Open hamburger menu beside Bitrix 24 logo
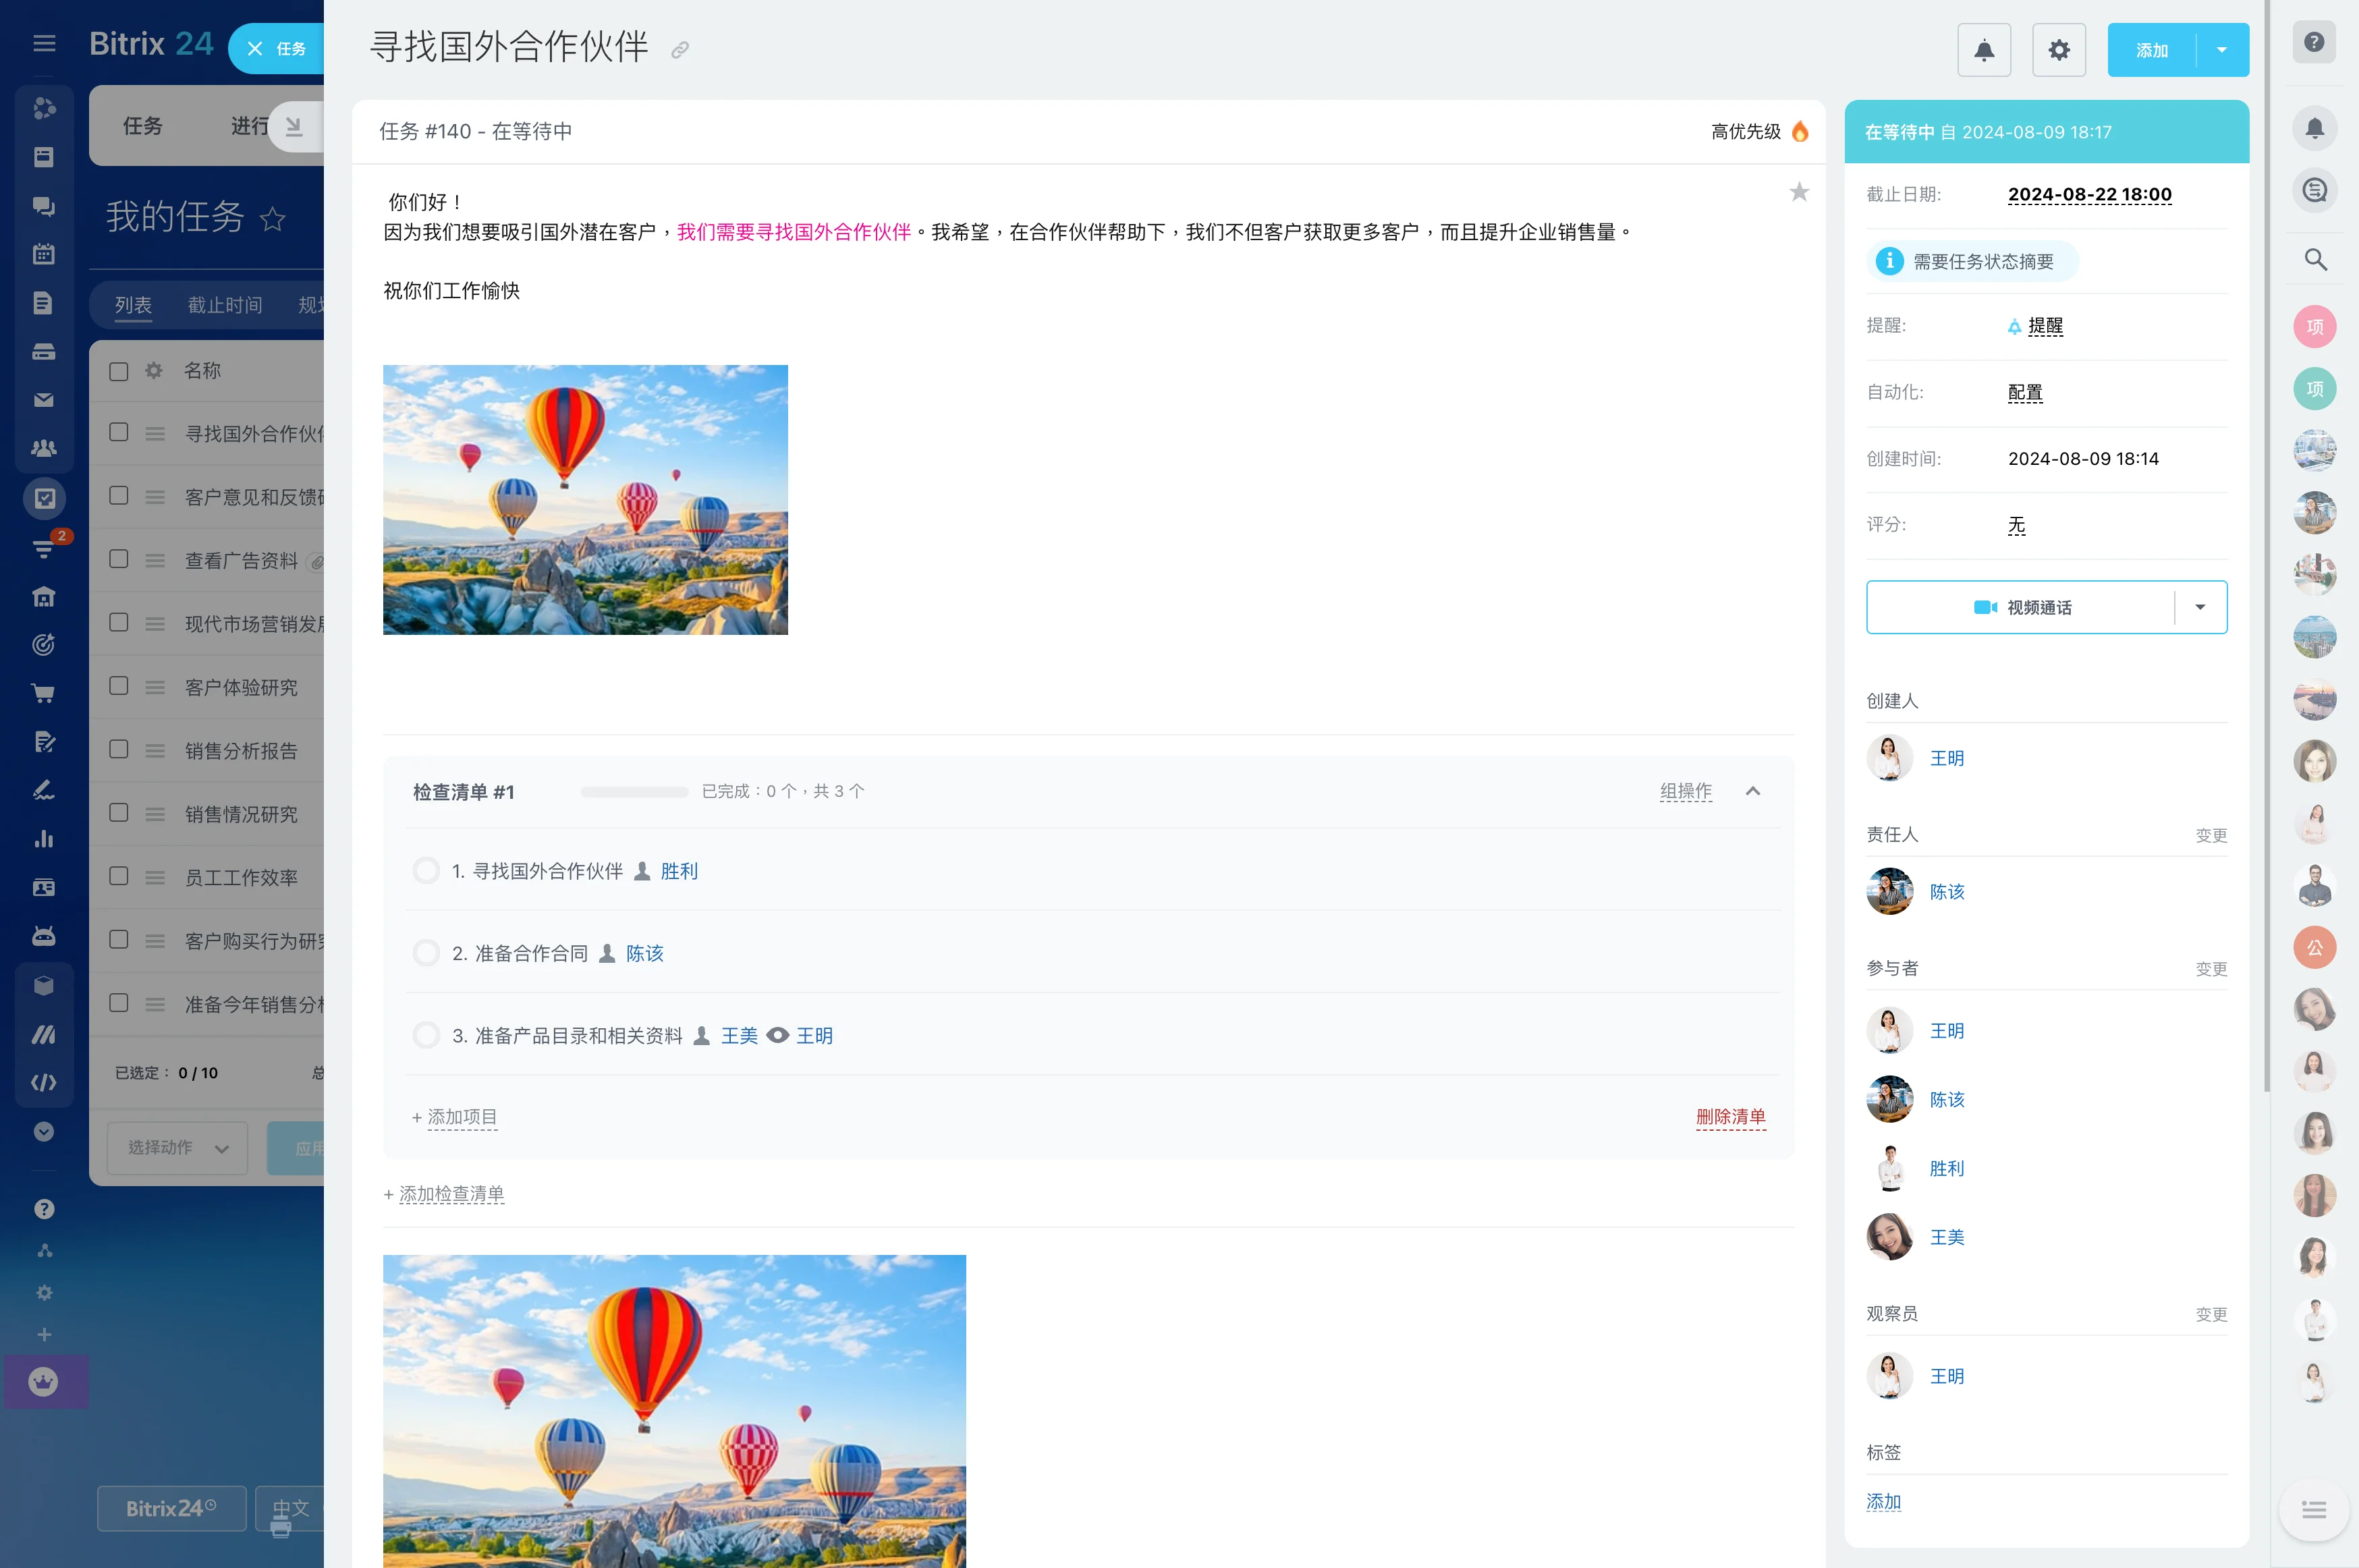 tap(44, 43)
